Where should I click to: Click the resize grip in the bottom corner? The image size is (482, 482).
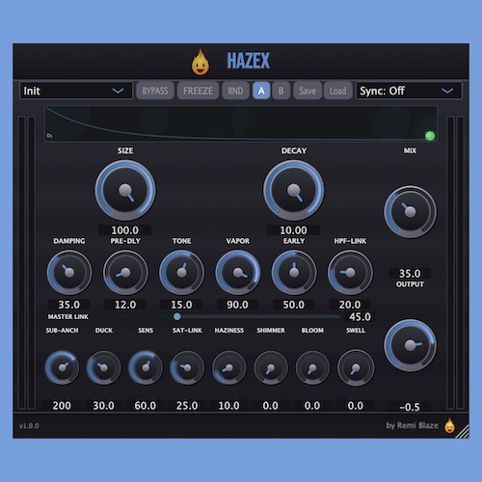click(x=463, y=432)
